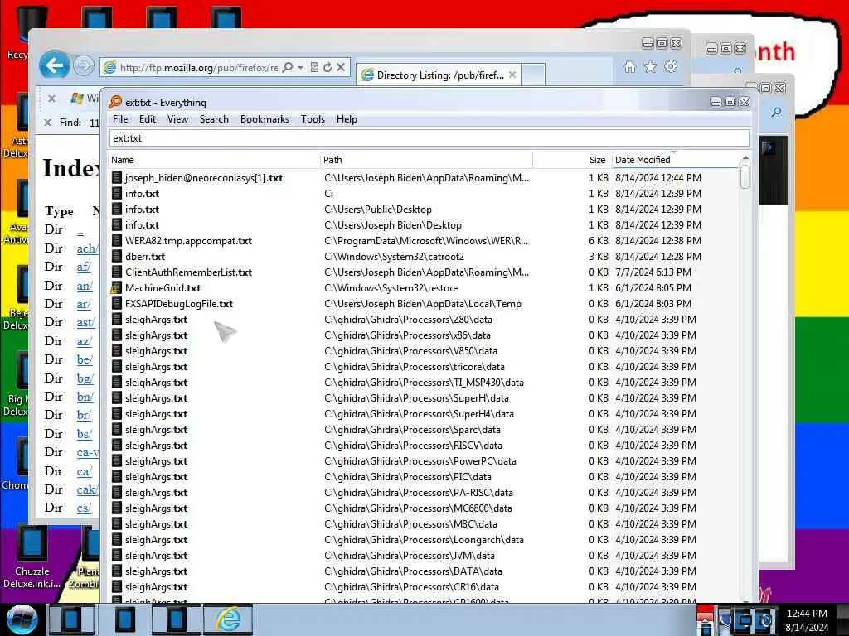Screen dimensions: 849x636
Task: Click the volume icon in system tray
Action: 764,619
